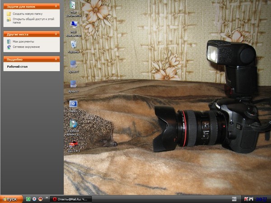Collapse the Подробно panel
Viewport: 271px width, 203px height.
pyautogui.click(x=56, y=59)
